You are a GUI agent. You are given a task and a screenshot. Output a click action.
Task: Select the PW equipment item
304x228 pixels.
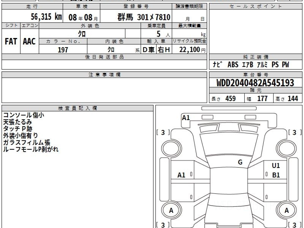point(286,65)
